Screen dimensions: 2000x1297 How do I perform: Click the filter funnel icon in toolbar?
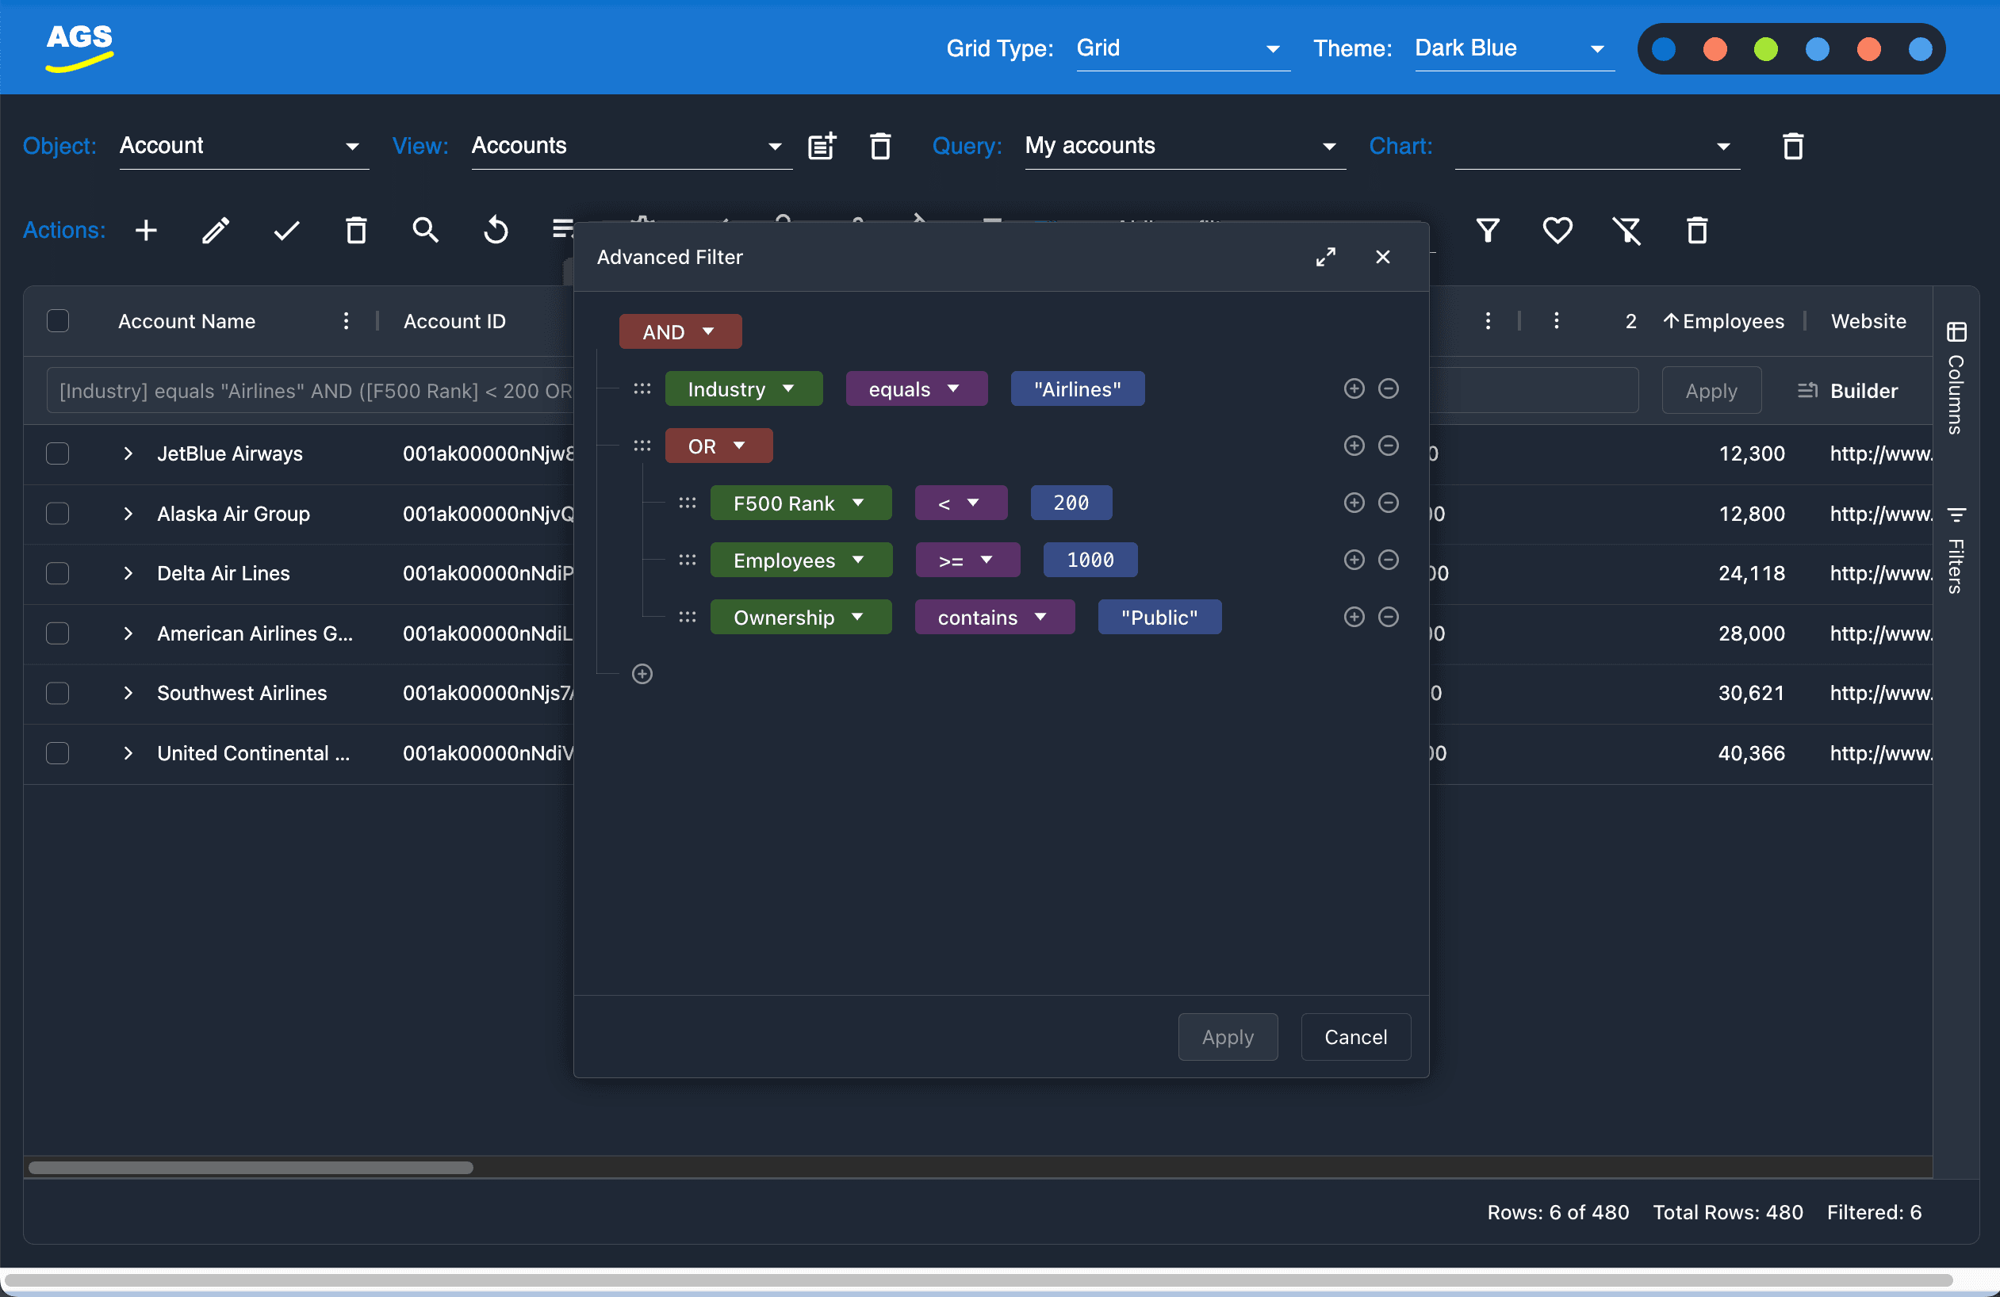1488,230
